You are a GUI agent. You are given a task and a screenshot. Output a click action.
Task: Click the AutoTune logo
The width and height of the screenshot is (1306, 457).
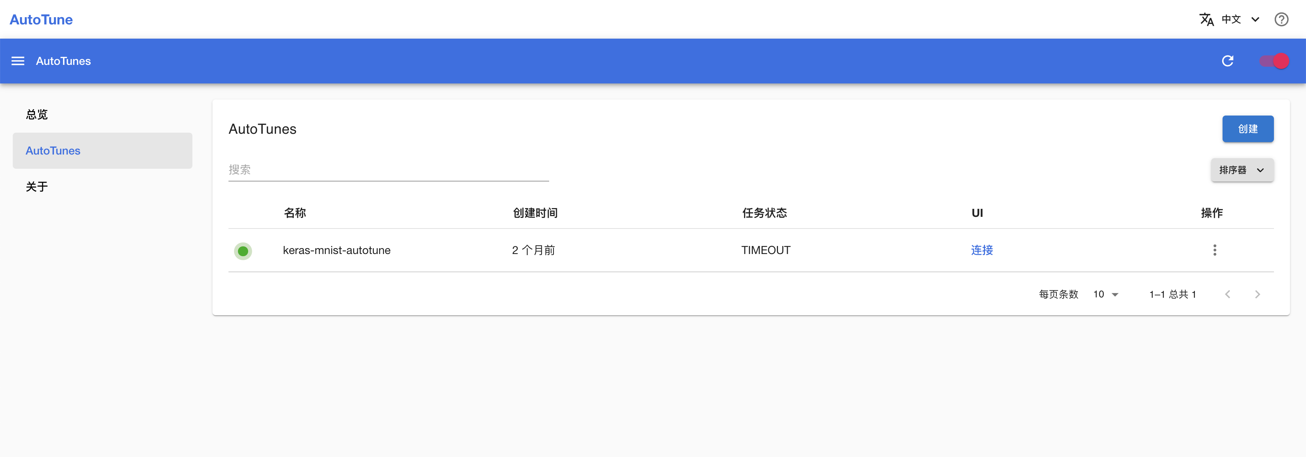pyautogui.click(x=41, y=19)
